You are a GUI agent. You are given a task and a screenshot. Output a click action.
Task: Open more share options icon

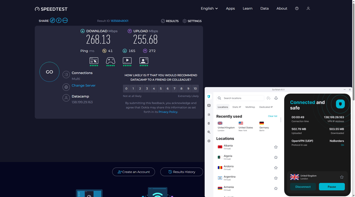point(65,20)
